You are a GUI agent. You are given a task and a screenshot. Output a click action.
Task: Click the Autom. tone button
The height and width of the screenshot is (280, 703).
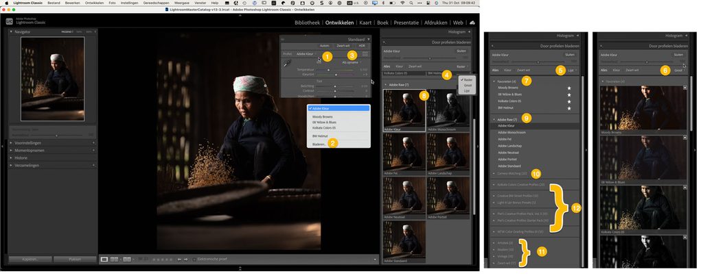click(x=324, y=46)
